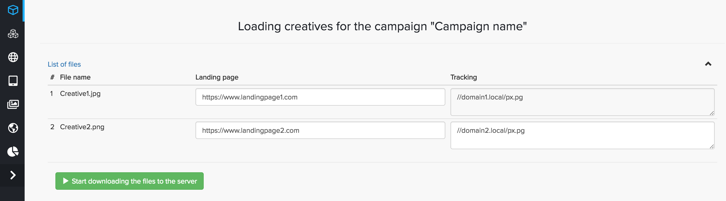726x201 pixels.
Task: Click landing page field for Creative1.jpg
Action: tap(320, 97)
